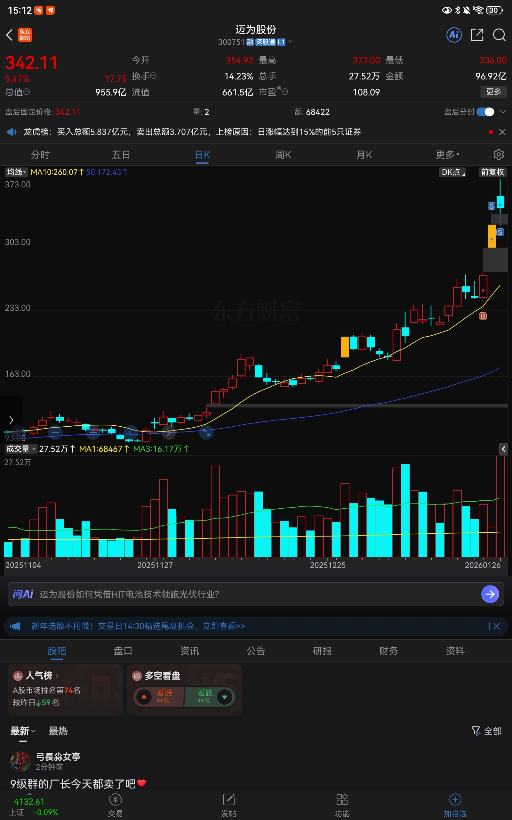Screen dimensions: 512x820
Task: Open user 弓長尛女亭 avatar
Action: tap(20, 761)
